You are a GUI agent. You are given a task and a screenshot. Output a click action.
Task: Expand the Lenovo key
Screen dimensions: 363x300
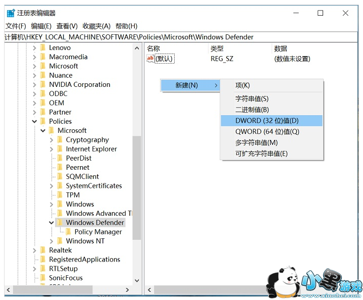(x=34, y=47)
